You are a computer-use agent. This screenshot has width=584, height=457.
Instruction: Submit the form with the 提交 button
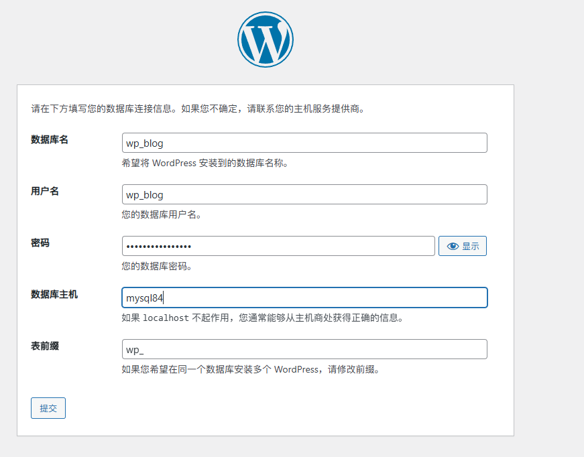pyautogui.click(x=48, y=408)
